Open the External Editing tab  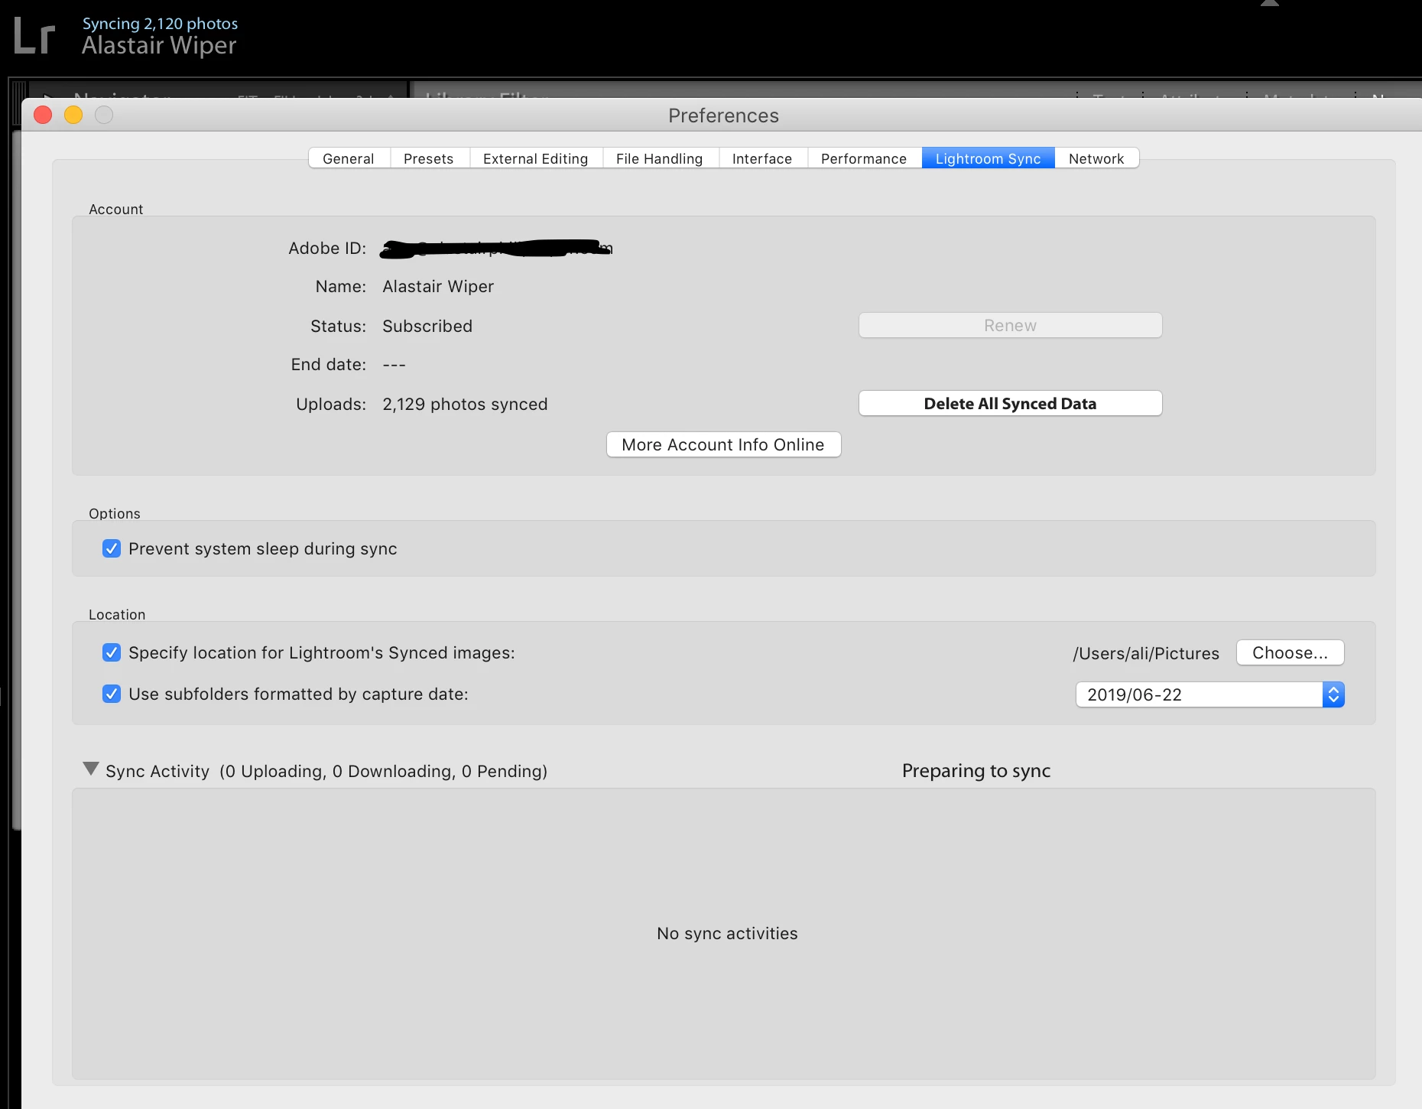coord(536,158)
